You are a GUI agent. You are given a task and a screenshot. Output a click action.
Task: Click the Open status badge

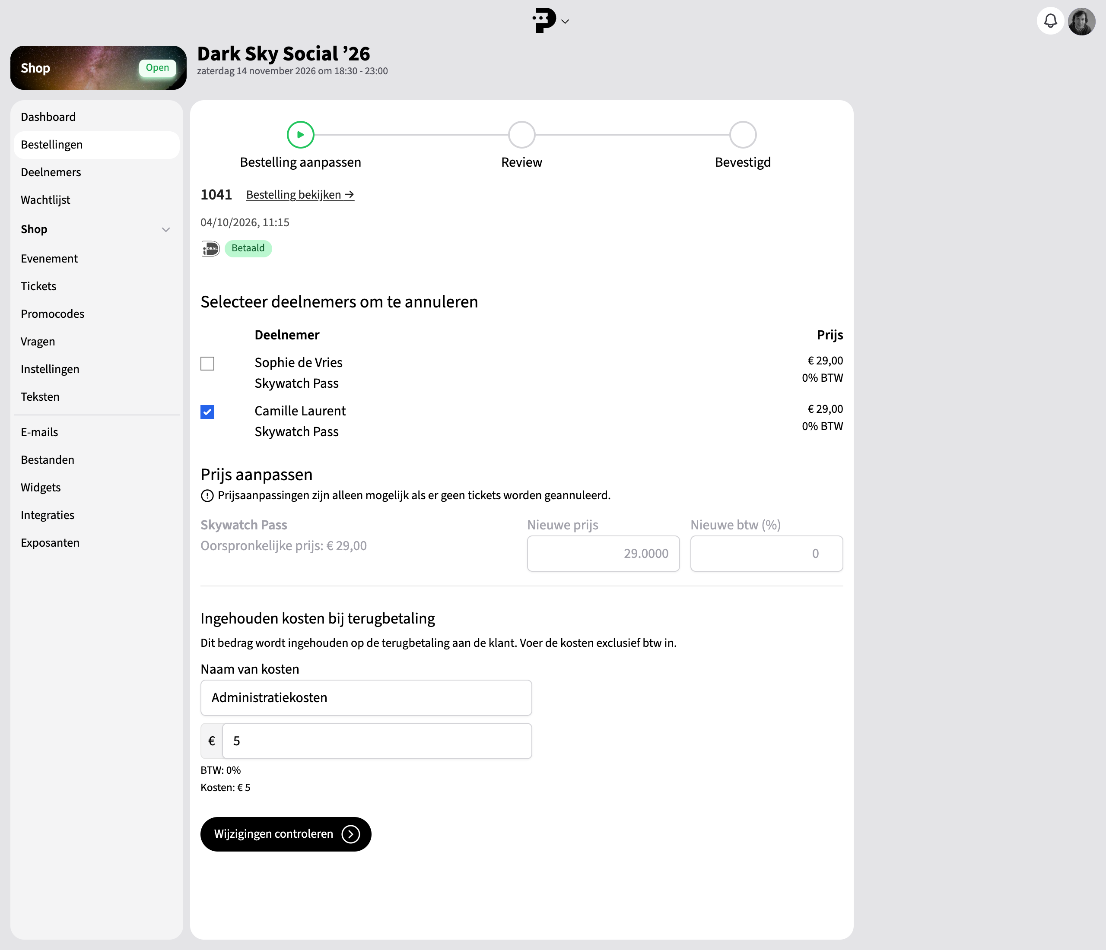tap(157, 68)
